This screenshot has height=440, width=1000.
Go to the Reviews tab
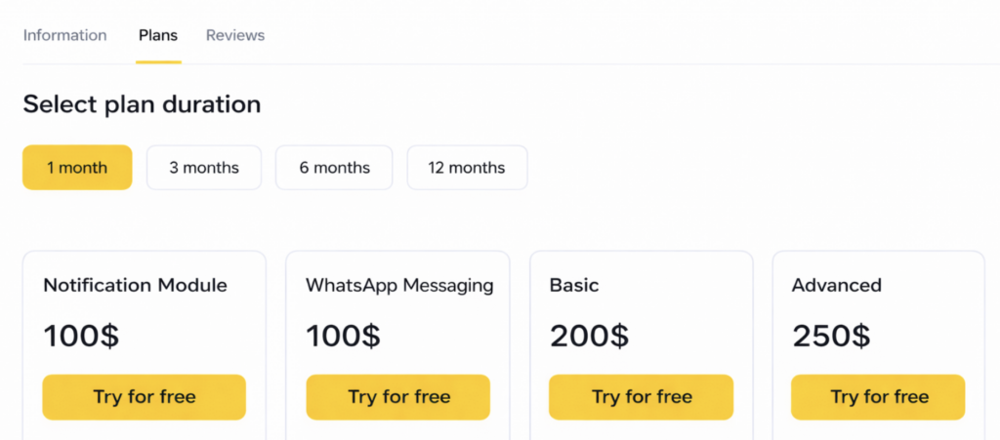(235, 35)
